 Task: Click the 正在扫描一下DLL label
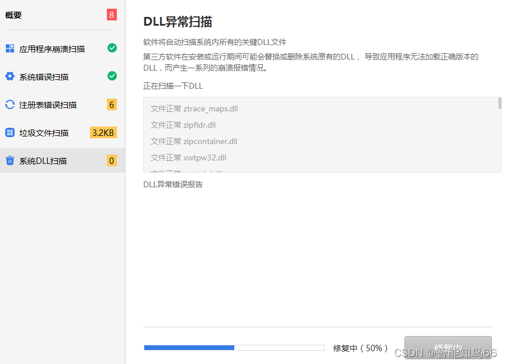point(173,86)
